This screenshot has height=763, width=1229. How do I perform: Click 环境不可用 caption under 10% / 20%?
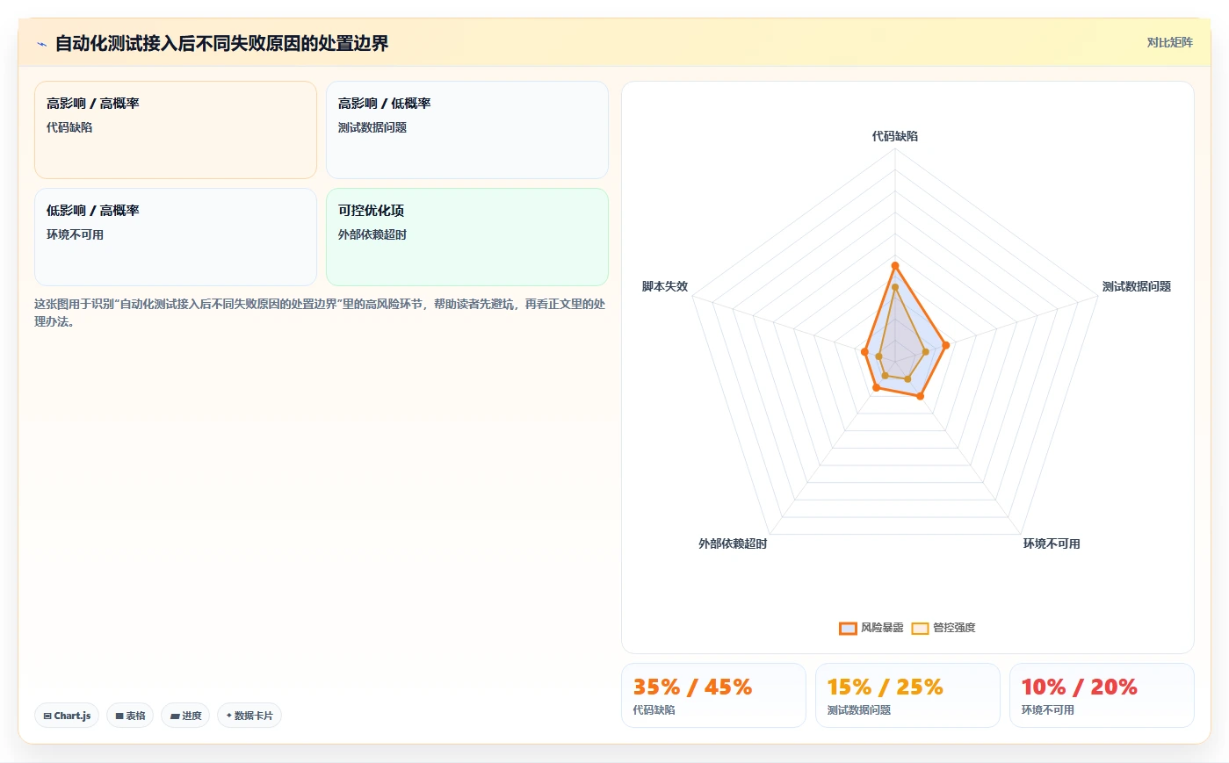coord(1047,709)
